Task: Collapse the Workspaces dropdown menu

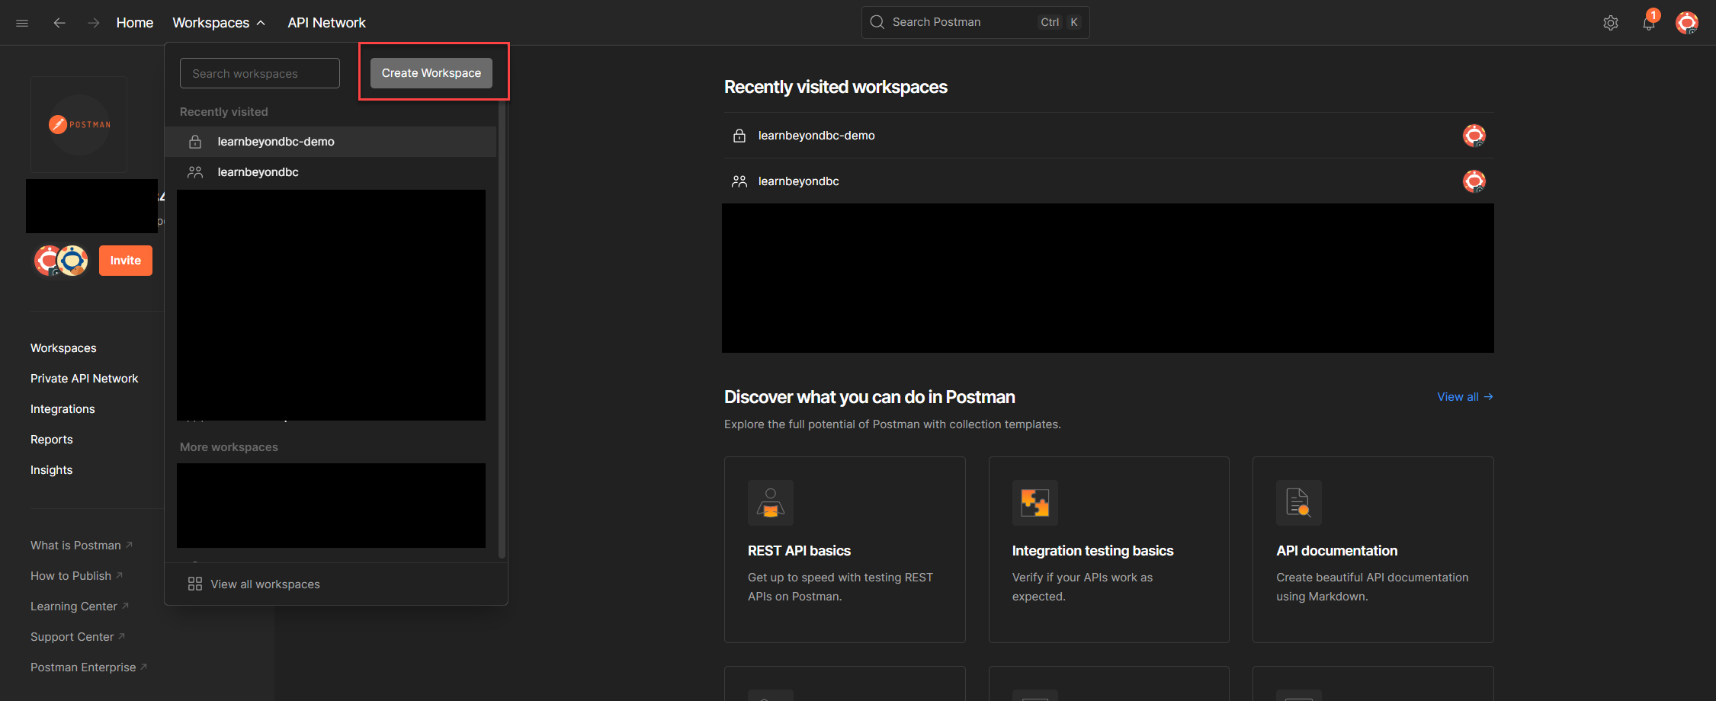Action: click(x=219, y=23)
